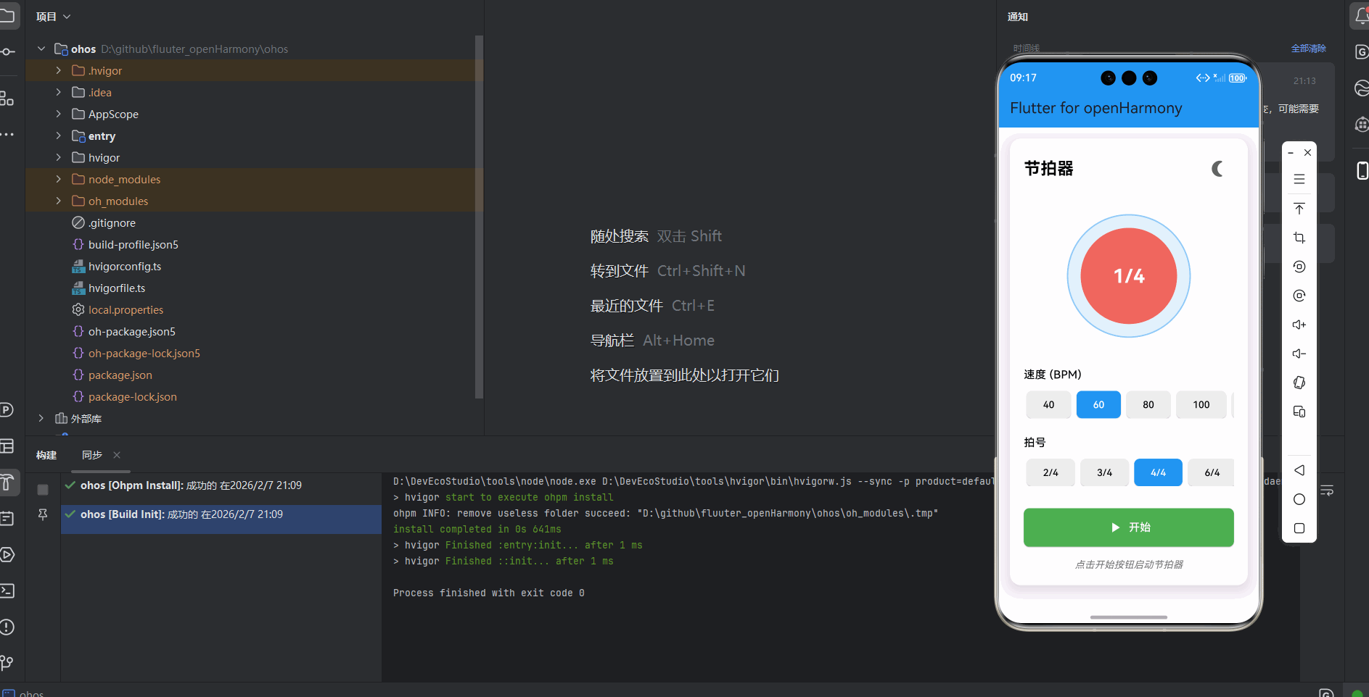Open the robot assistant icon in right sidebar
The height and width of the screenshot is (697, 1369).
tap(1362, 125)
